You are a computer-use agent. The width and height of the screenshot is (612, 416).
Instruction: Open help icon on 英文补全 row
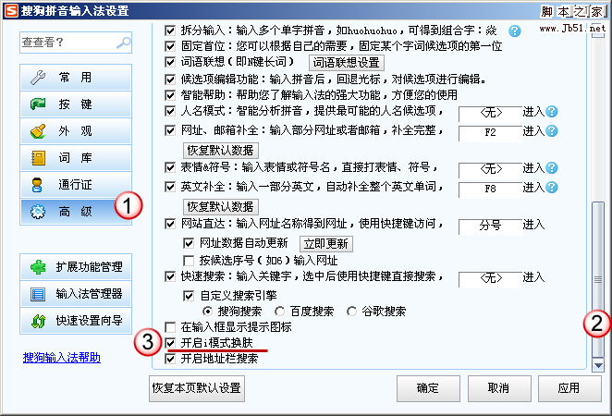coord(552,188)
